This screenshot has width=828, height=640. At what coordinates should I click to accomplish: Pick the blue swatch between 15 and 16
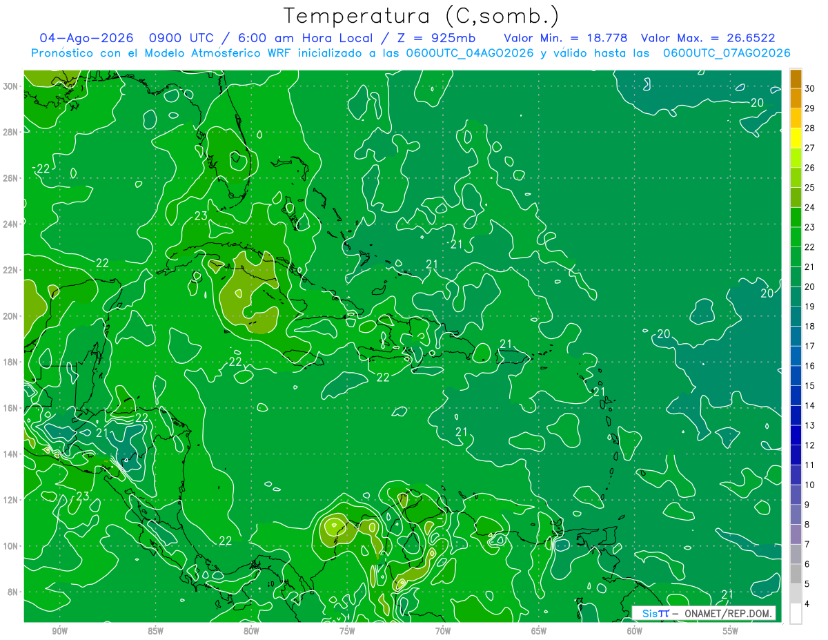(796, 376)
